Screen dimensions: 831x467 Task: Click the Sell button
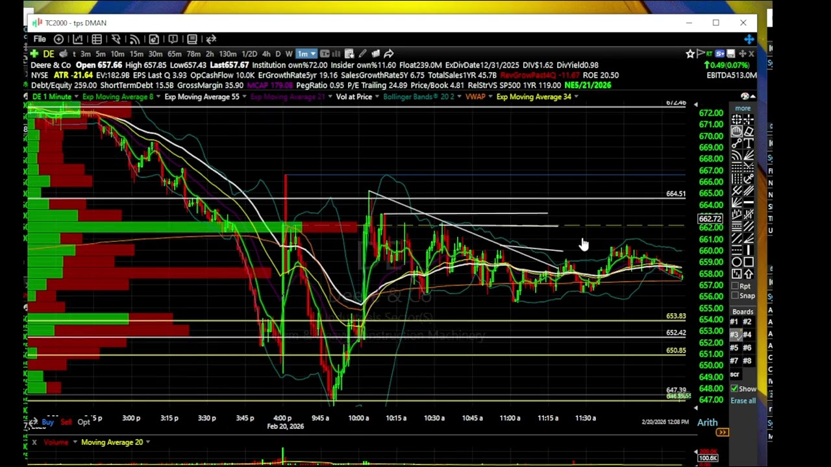pyautogui.click(x=66, y=422)
